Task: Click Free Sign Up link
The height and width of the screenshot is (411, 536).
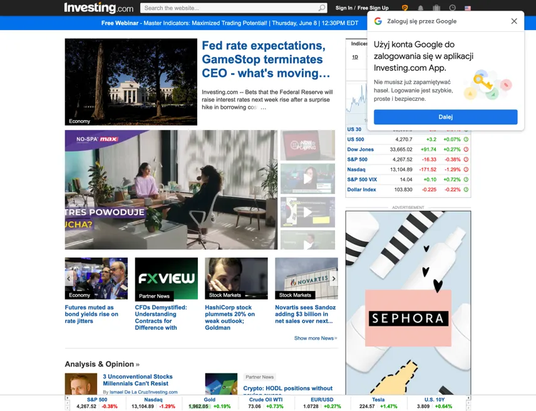Action: [x=373, y=8]
